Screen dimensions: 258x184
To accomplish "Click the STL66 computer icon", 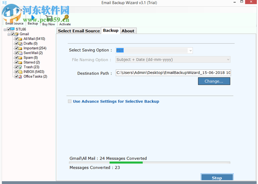I will click(x=12, y=29).
